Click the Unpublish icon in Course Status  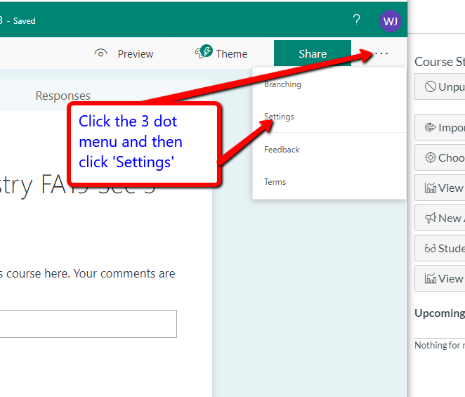[430, 87]
